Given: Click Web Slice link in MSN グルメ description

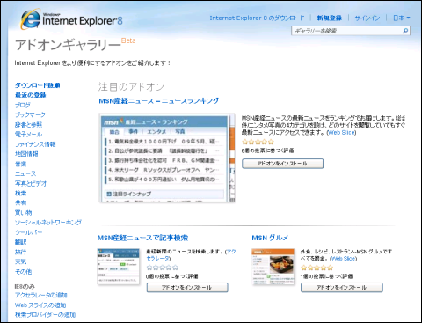Looking at the screenshot, I should [344, 259].
